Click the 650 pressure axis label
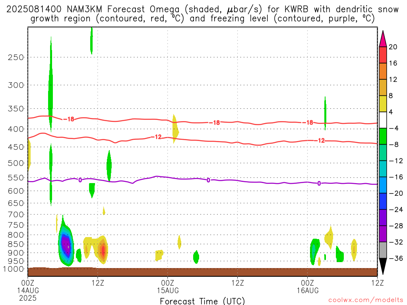 (x=16, y=203)
